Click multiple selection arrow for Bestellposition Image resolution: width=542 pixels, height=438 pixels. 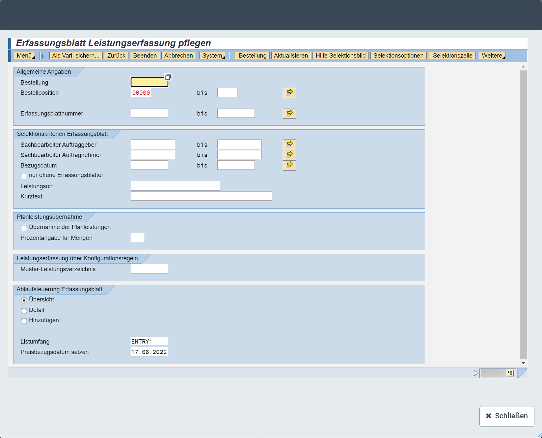click(x=289, y=93)
